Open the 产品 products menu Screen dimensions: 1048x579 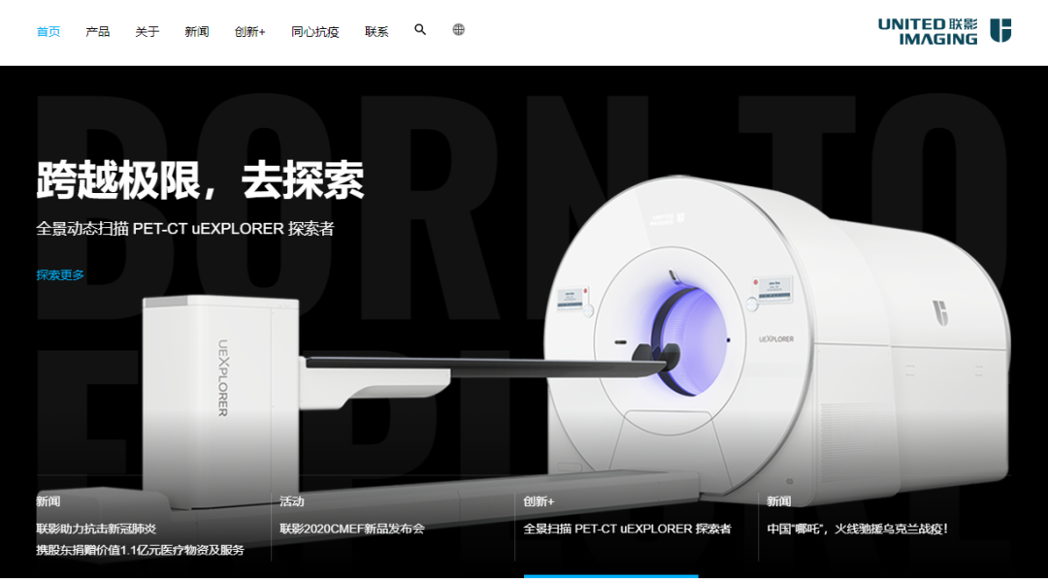pyautogui.click(x=97, y=32)
